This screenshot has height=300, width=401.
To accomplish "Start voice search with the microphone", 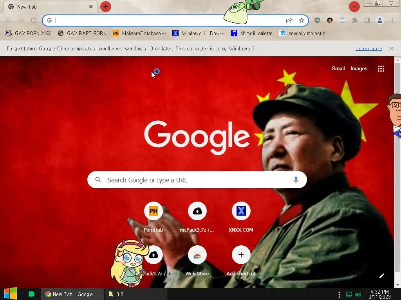I will pos(296,180).
